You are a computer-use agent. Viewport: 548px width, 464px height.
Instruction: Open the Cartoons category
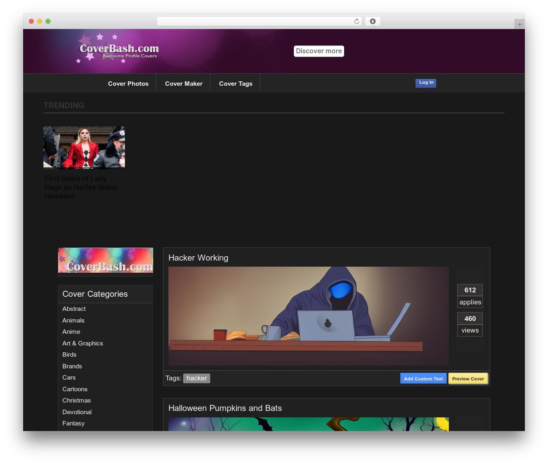[x=75, y=389]
